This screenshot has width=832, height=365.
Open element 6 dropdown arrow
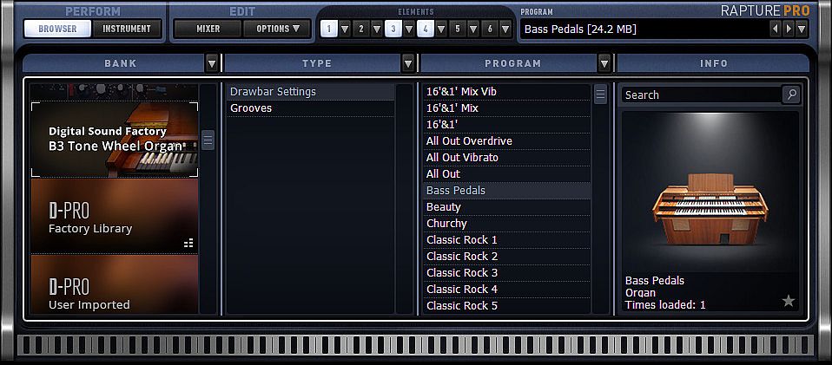[505, 29]
